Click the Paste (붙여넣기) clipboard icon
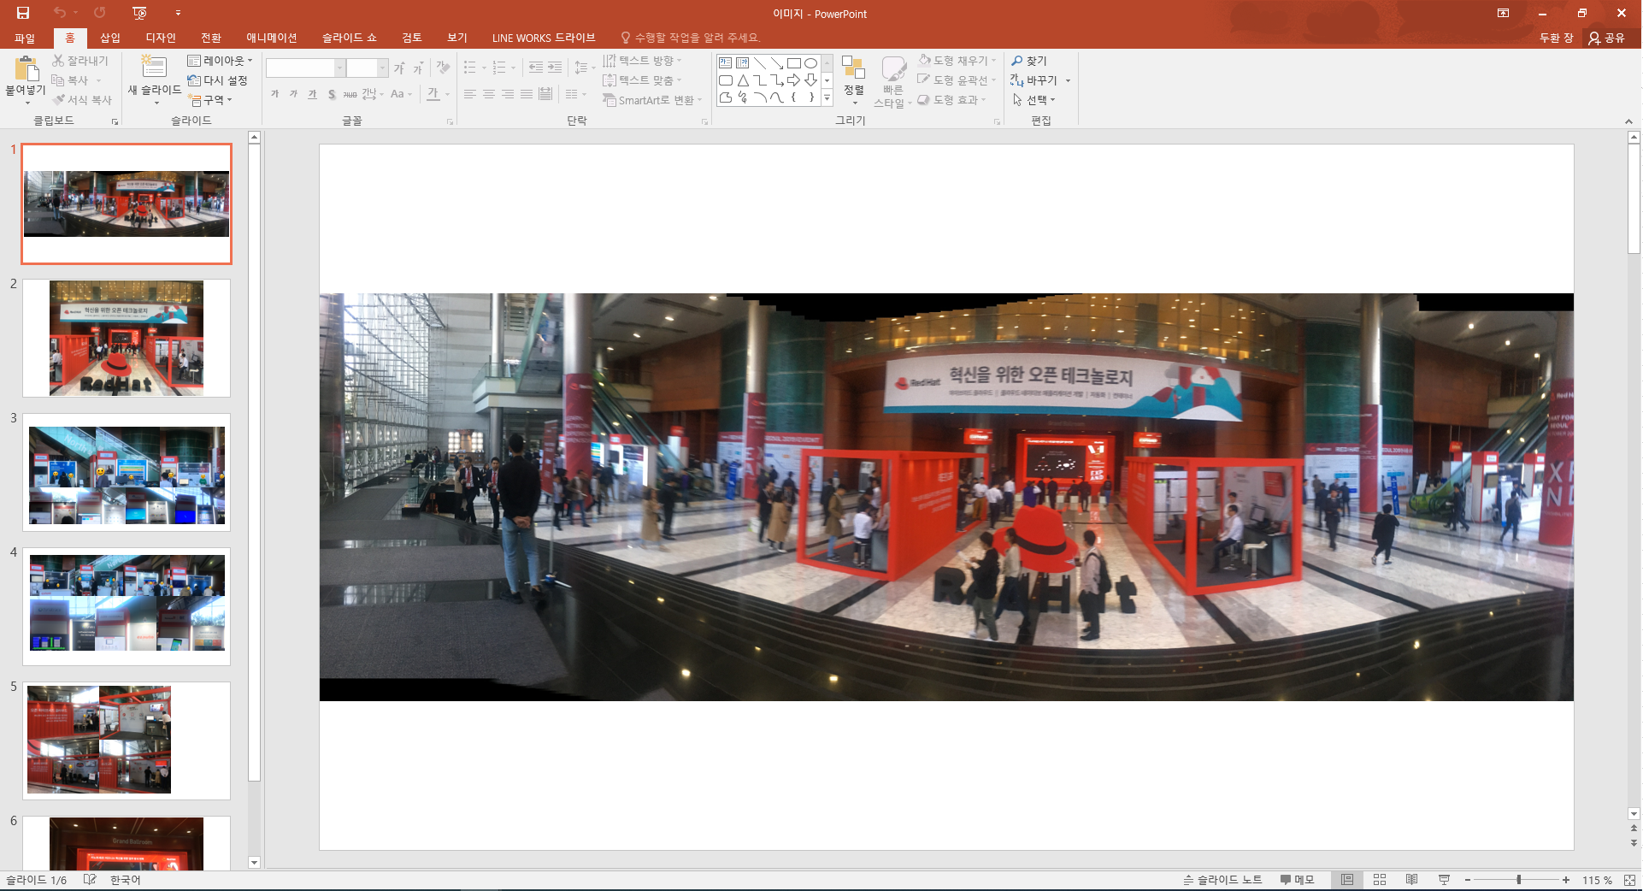Image resolution: width=1643 pixels, height=891 pixels. tap(26, 68)
